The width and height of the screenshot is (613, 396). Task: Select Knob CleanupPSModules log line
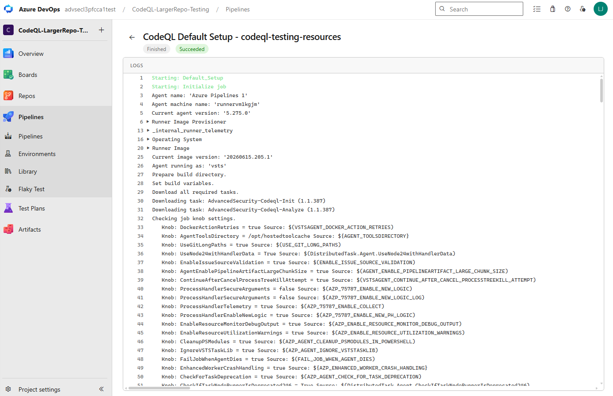tap(288, 342)
